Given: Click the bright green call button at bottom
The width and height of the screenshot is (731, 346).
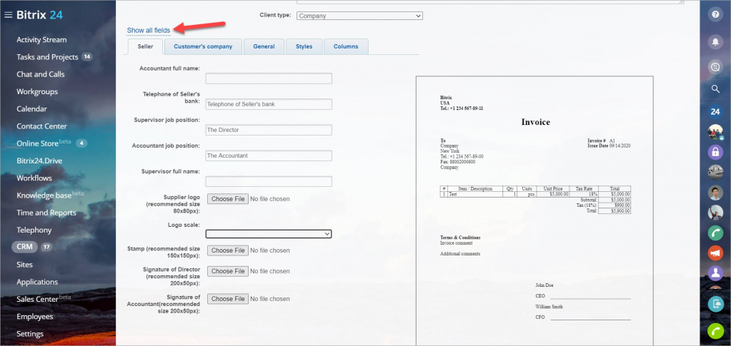Looking at the screenshot, I should coord(715,330).
